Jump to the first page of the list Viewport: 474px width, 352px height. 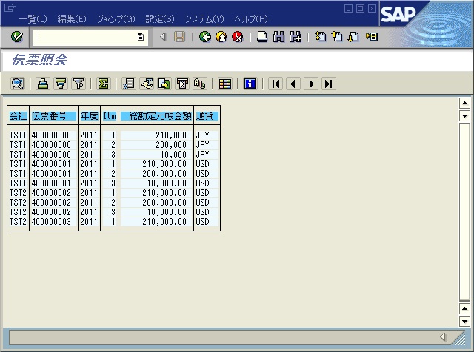276,84
